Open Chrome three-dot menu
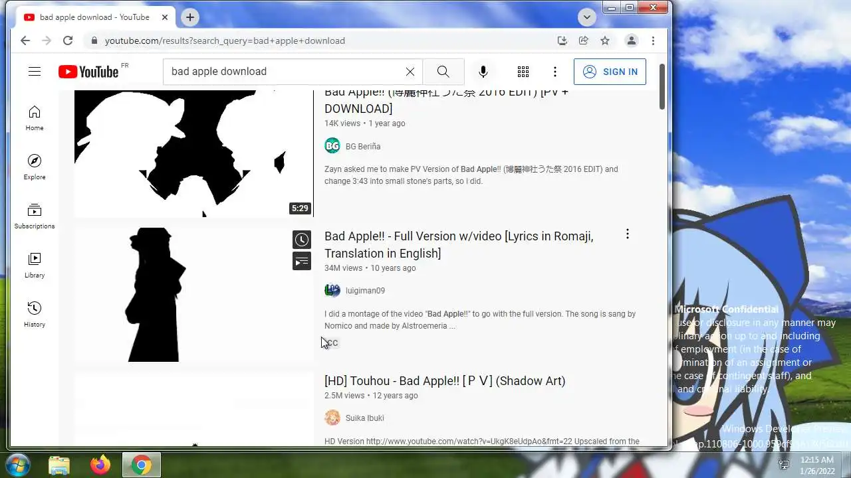Image resolution: width=851 pixels, height=478 pixels. click(653, 40)
